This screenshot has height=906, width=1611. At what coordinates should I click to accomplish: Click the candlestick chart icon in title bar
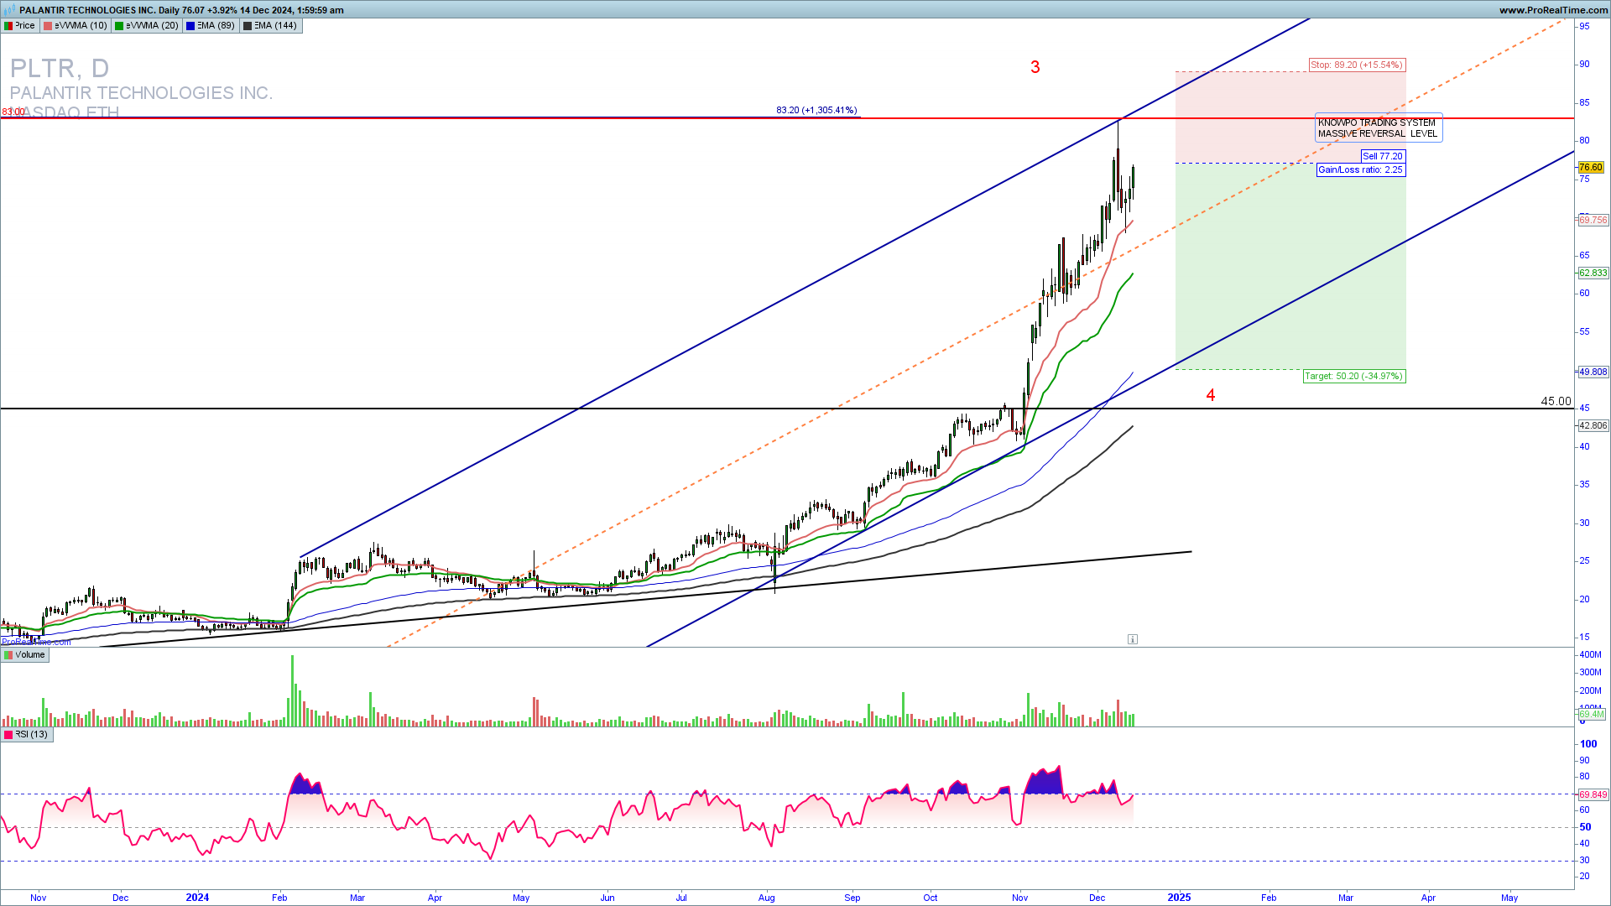click(9, 9)
